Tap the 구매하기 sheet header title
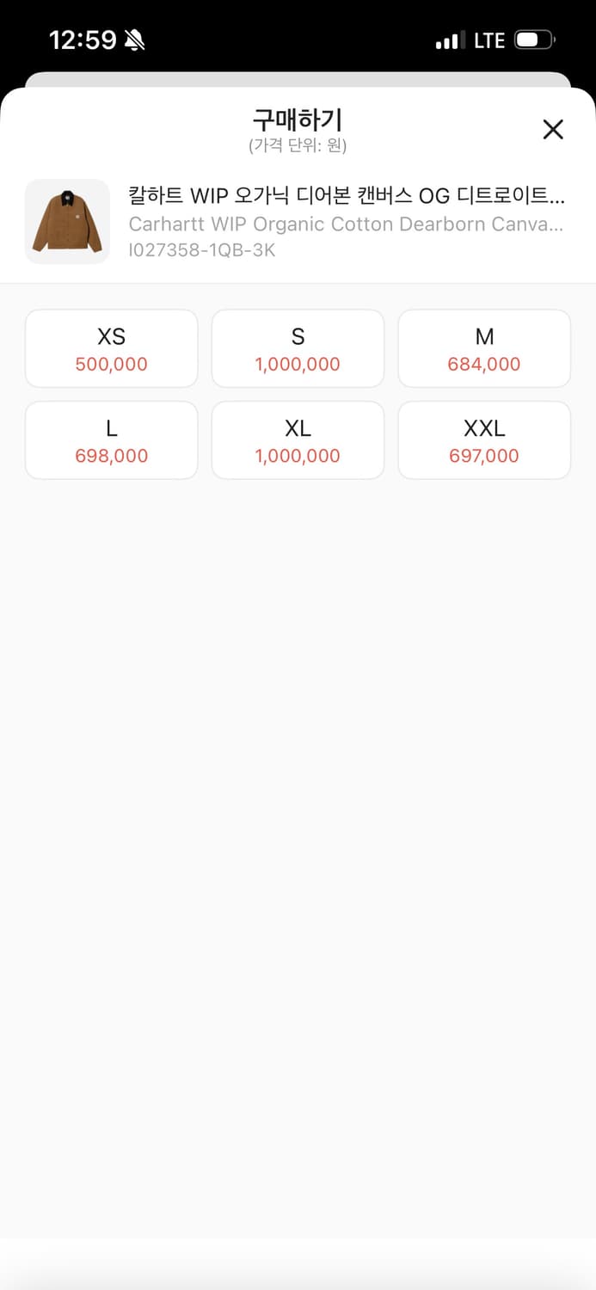 (x=298, y=120)
